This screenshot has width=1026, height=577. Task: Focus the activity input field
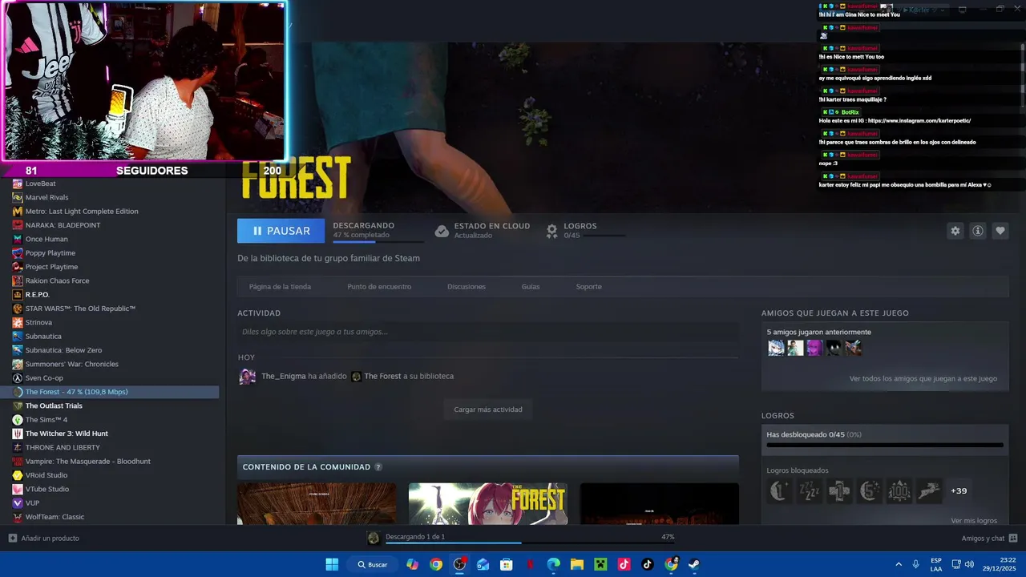click(x=487, y=332)
